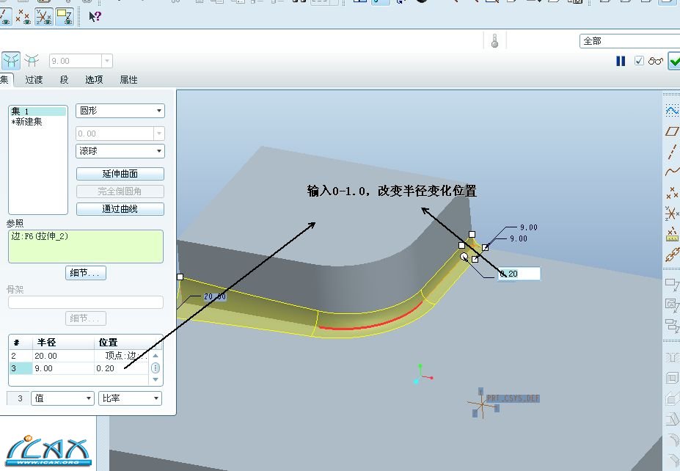The height and width of the screenshot is (471, 680).
Task: Click the radius table scrollbar
Action: (156, 368)
